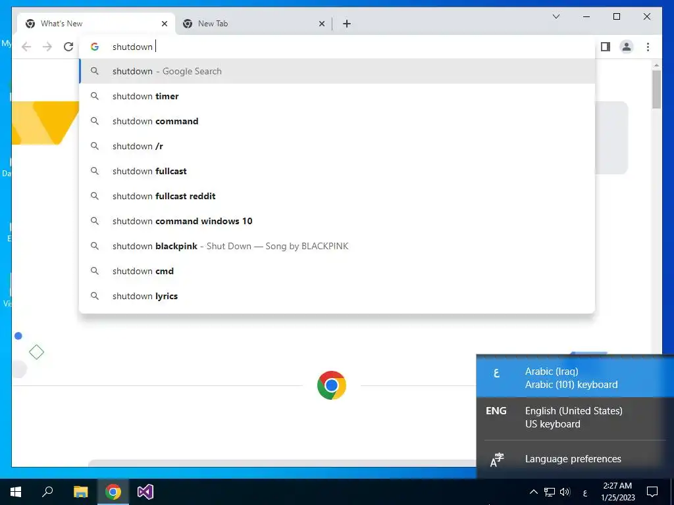Open Visual Studio from taskbar
Image resolution: width=674 pixels, height=505 pixels.
tap(145, 492)
